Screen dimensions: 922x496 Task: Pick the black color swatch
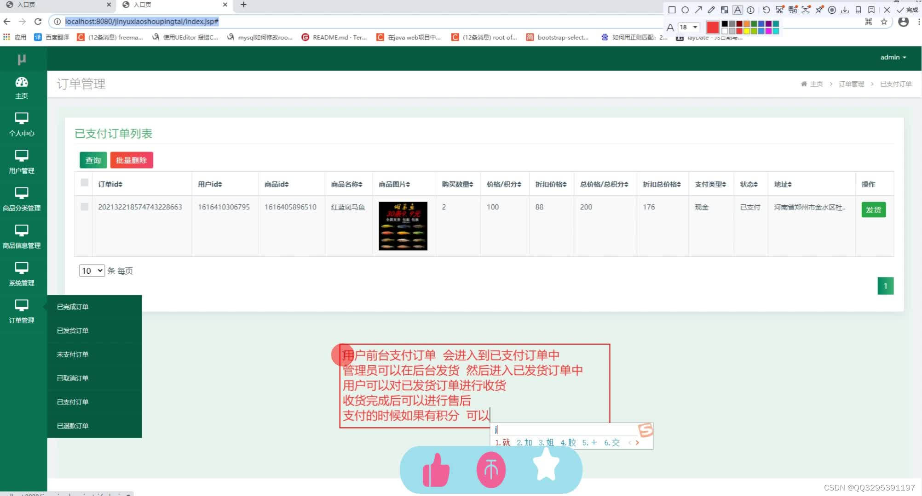(725, 24)
